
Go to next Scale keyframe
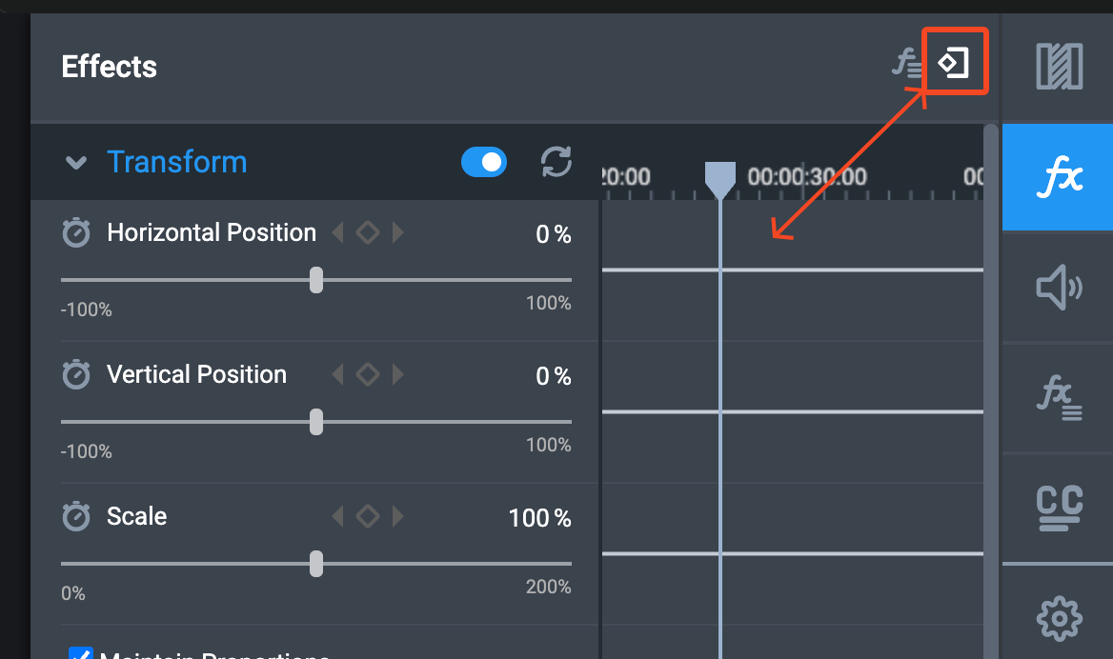pyautogui.click(x=398, y=516)
